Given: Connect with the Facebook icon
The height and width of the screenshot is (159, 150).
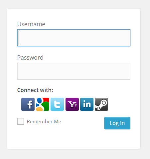Looking at the screenshot, I should [x=28, y=104].
